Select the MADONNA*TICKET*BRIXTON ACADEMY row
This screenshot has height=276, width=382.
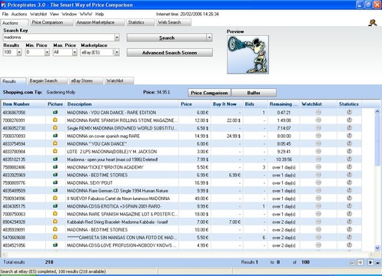tap(181, 167)
